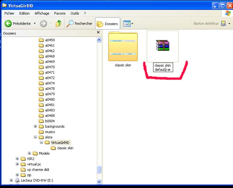This screenshot has height=188, width=233.
Task: Select Lecteur DVD-RW (E:) drive
Action: point(34,180)
